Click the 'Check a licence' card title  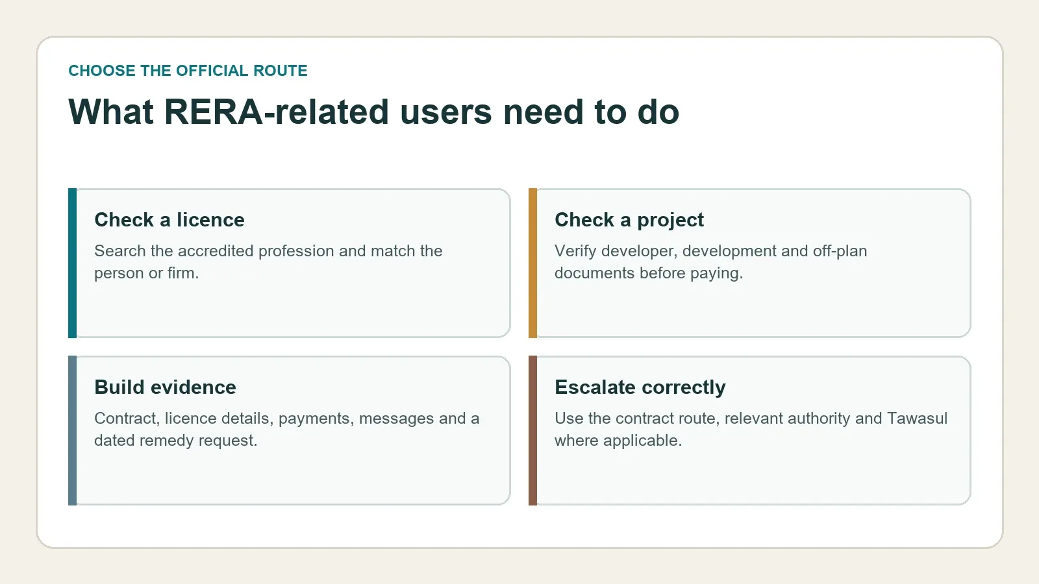point(169,220)
